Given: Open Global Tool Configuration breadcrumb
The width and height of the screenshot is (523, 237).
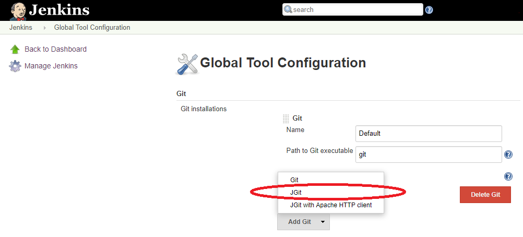Looking at the screenshot, I should click(92, 27).
